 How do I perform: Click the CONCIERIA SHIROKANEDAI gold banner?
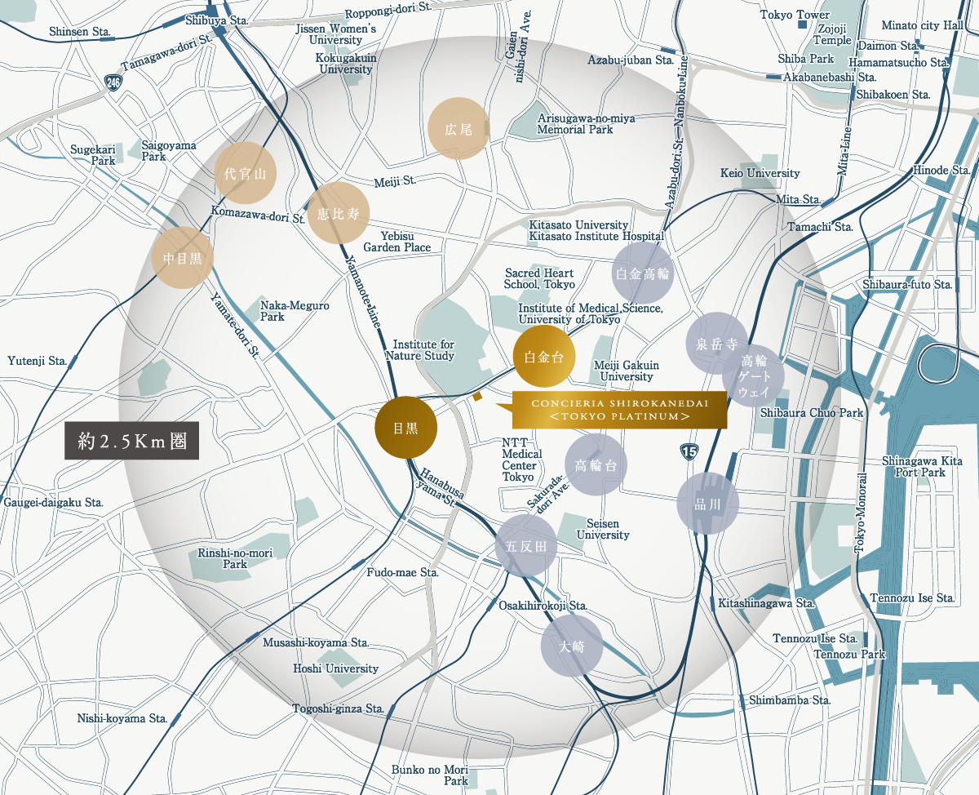[619, 410]
